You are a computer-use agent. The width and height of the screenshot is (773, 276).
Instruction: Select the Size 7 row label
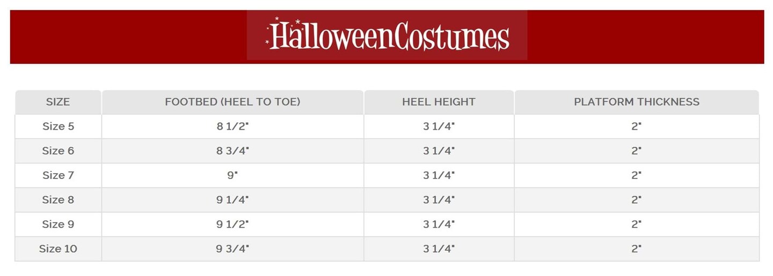click(58, 175)
